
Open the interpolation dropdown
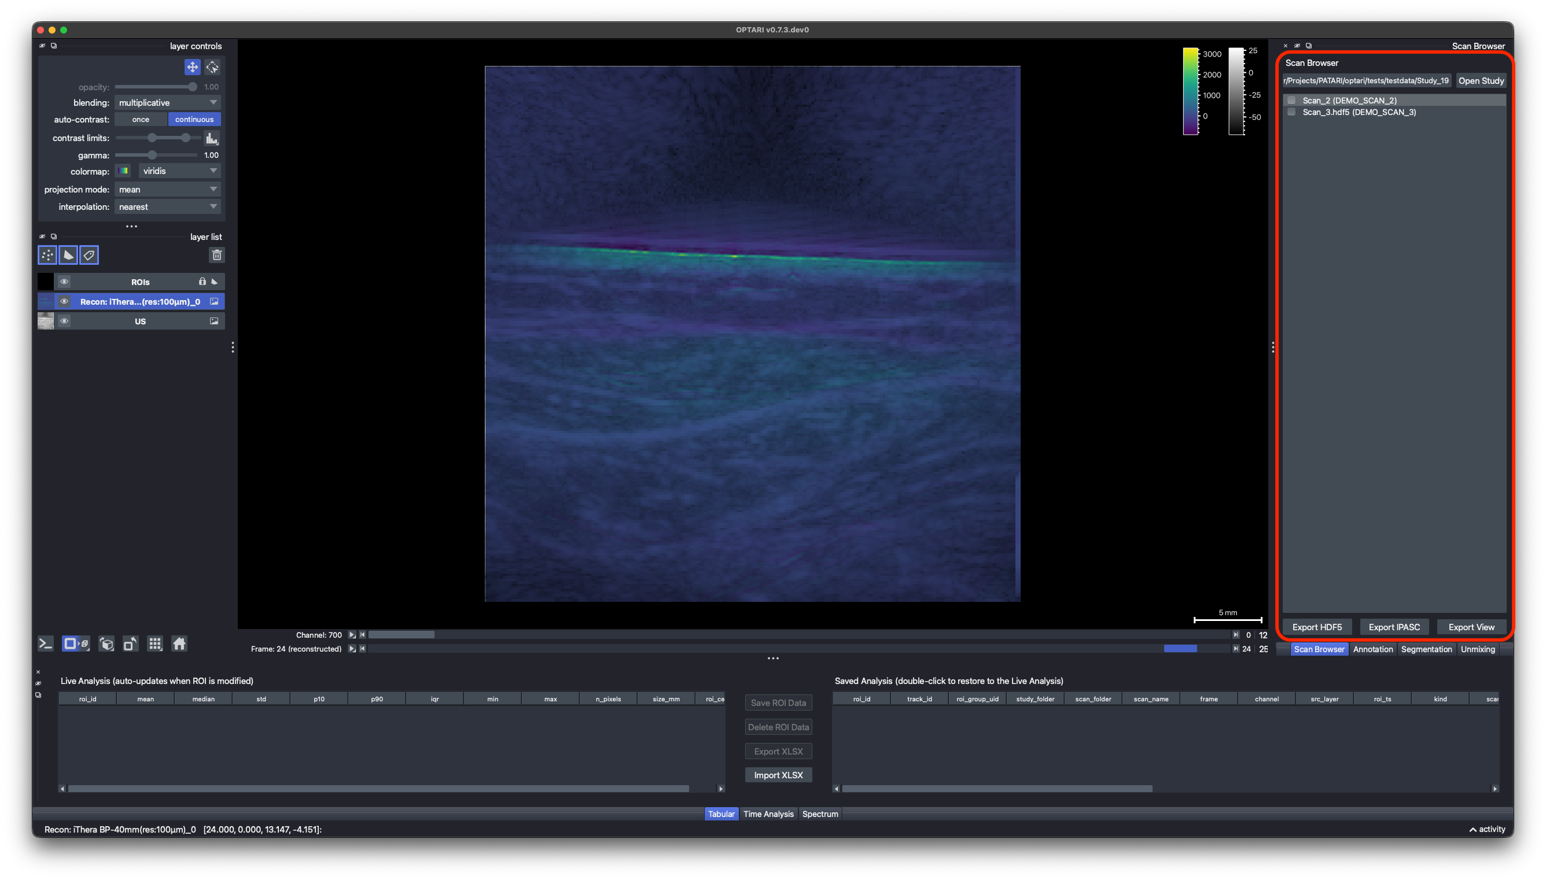pos(167,207)
